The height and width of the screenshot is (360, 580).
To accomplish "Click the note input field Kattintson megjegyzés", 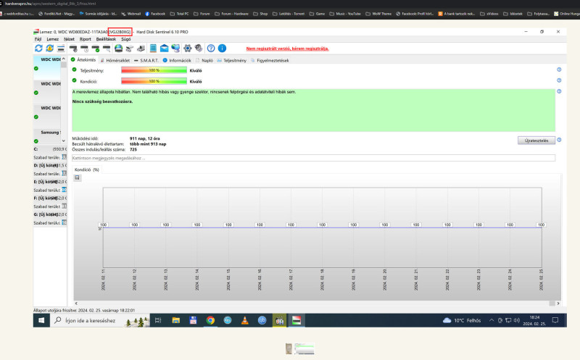I will tap(313, 158).
